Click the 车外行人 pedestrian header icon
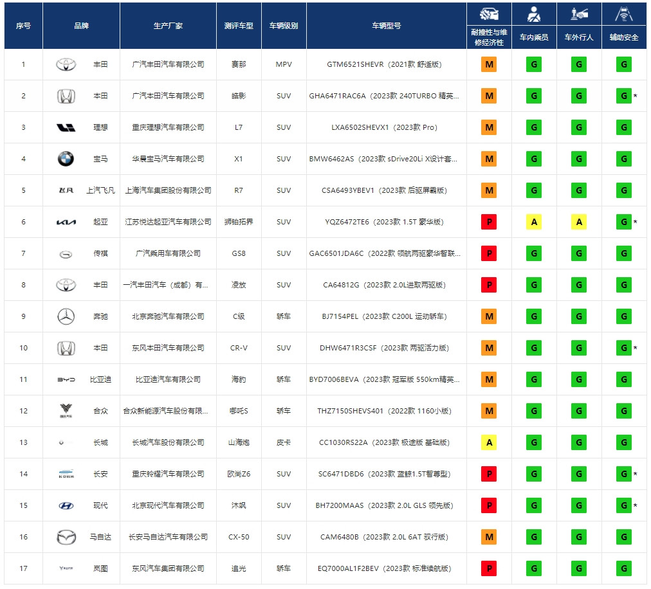Screen dimensions: 651x589 click(x=579, y=14)
